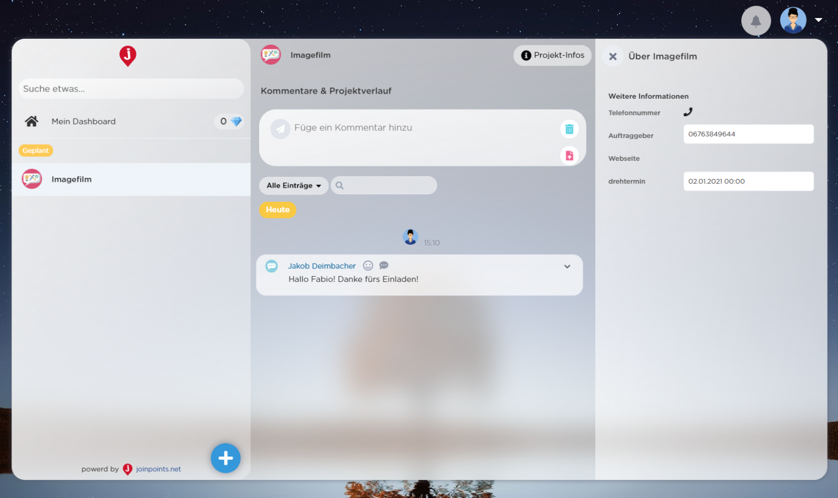This screenshot has height=498, width=838.
Task: Click the search magnifier icon in comment filter
Action: point(340,185)
